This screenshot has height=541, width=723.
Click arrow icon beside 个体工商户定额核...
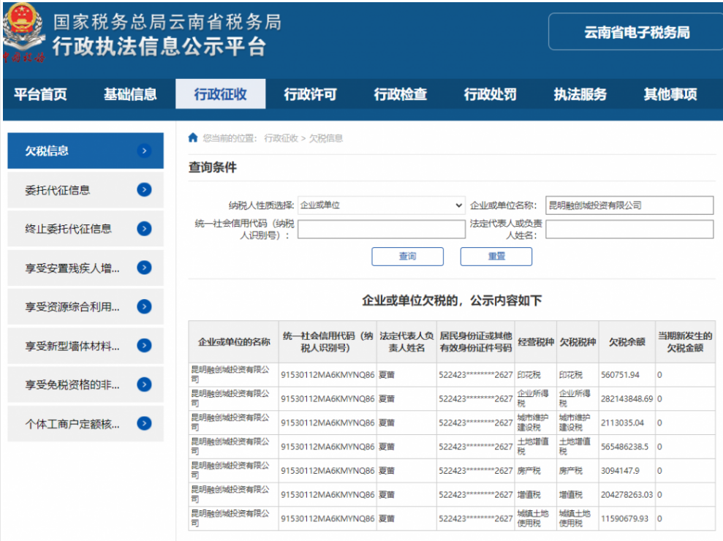click(144, 423)
